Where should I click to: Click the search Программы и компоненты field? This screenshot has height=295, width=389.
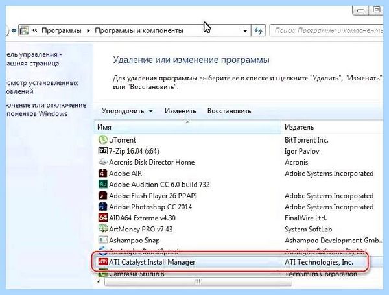tap(327, 30)
